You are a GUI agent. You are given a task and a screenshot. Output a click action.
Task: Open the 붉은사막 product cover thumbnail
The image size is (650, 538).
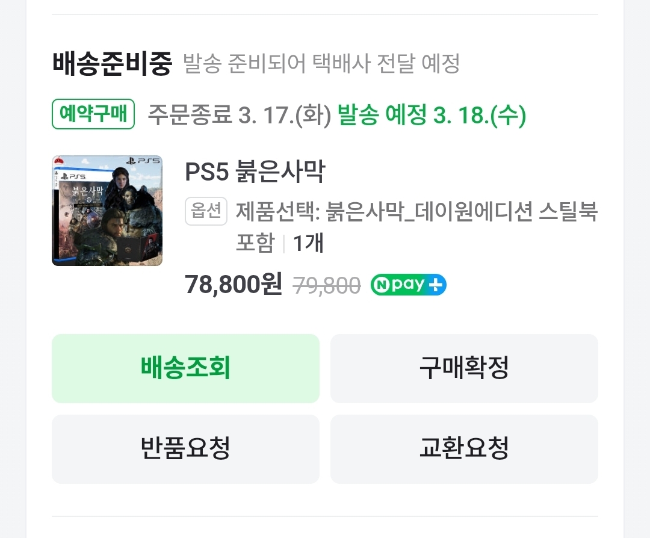click(x=107, y=211)
